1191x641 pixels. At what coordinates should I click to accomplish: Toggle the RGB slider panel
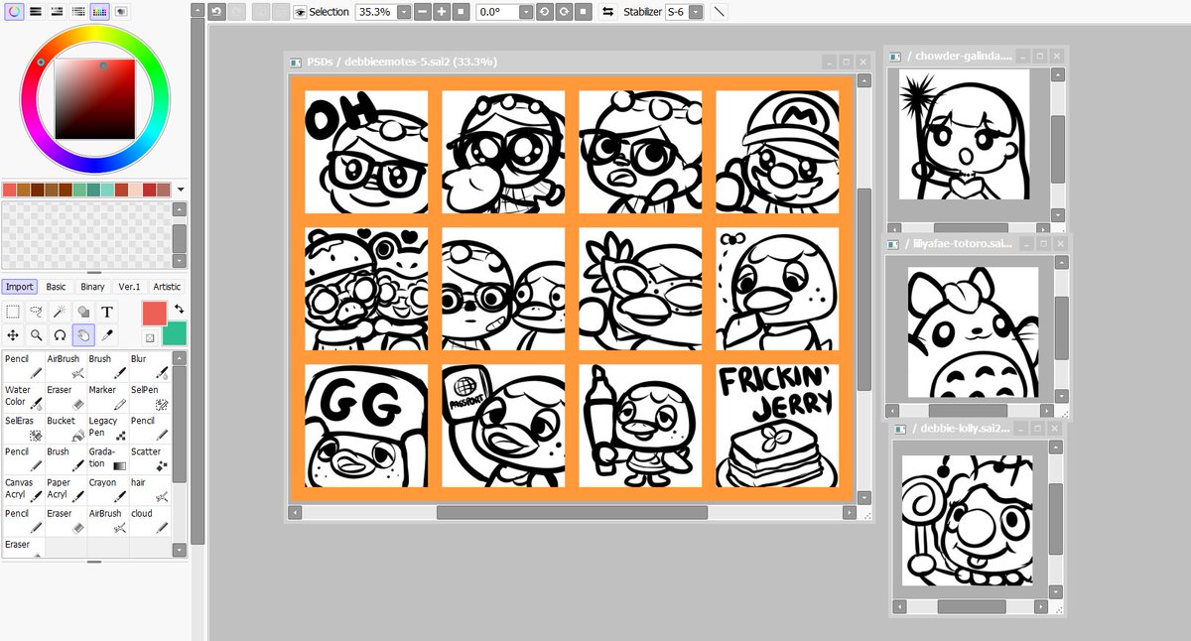tap(35, 11)
